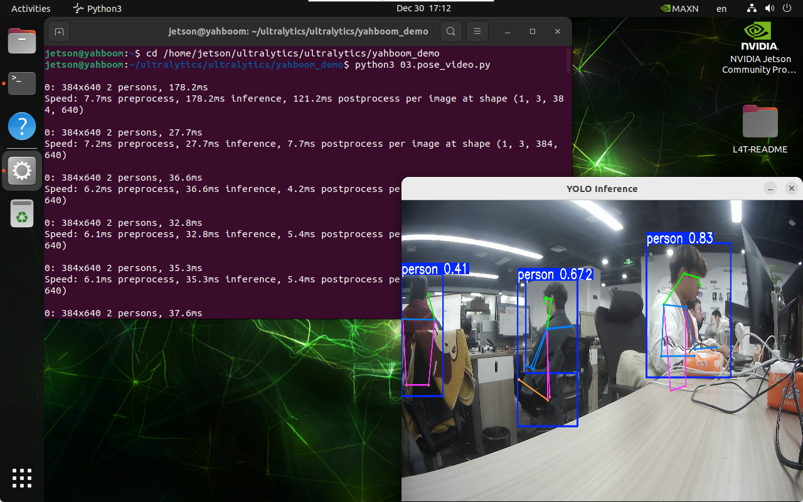Click the 'person 0.672' detection label
Screen dimensions: 803x502
click(555, 275)
